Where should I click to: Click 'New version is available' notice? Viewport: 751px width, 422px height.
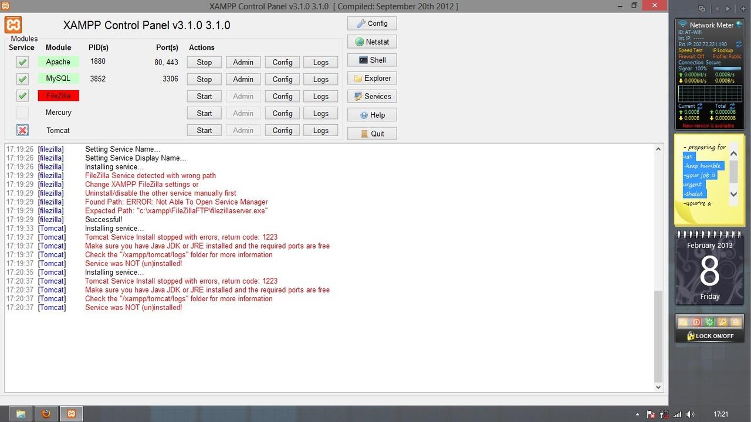(x=708, y=125)
